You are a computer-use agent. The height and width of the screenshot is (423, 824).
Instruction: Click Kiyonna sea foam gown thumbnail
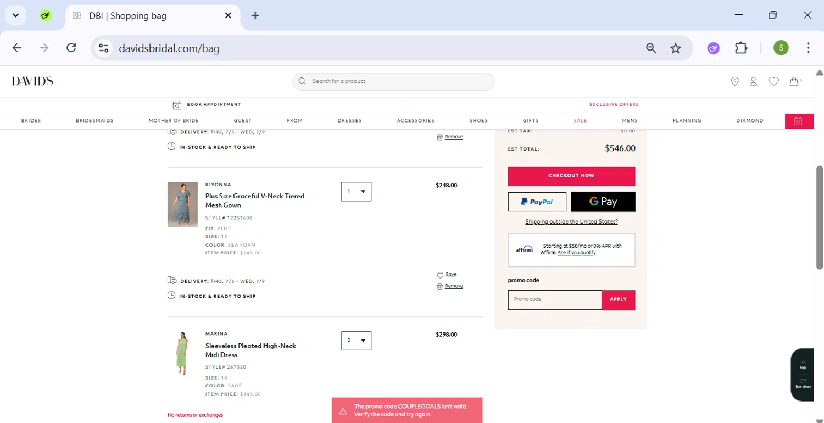[182, 204]
